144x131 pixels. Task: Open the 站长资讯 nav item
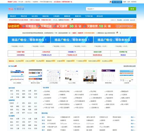[x=35, y=16]
